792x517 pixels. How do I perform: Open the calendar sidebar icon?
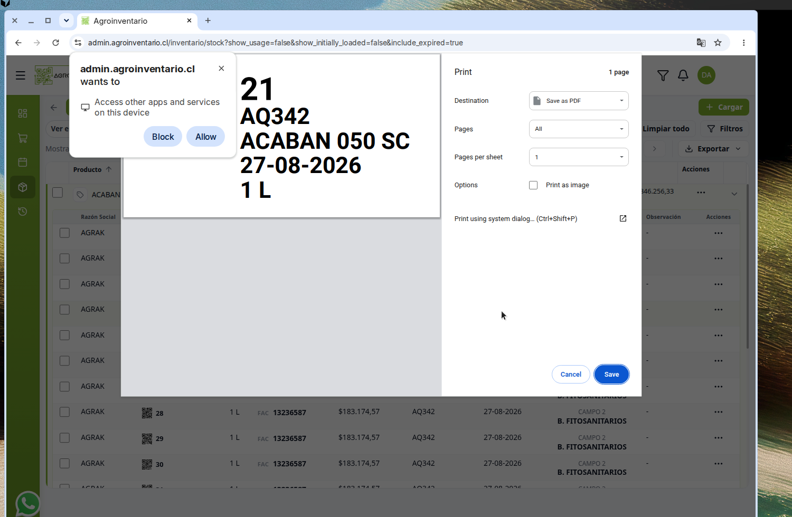pyautogui.click(x=23, y=162)
